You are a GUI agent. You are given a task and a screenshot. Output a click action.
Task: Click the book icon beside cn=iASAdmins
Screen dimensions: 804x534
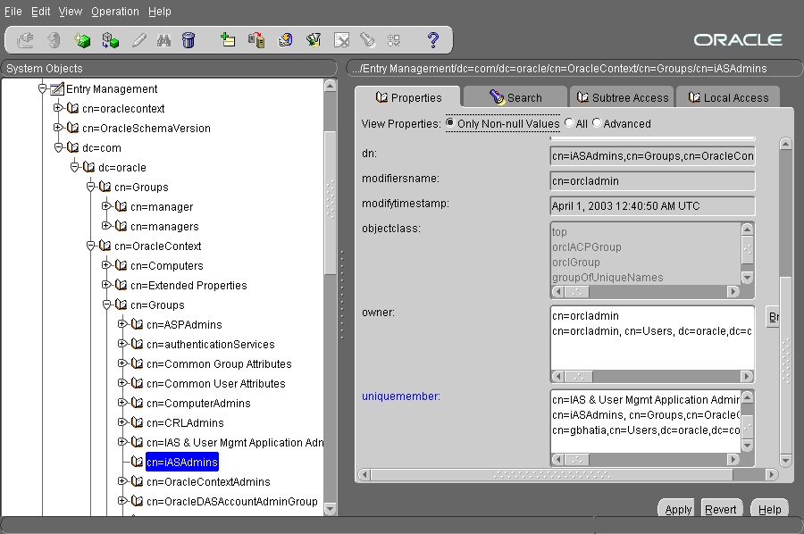pos(137,462)
